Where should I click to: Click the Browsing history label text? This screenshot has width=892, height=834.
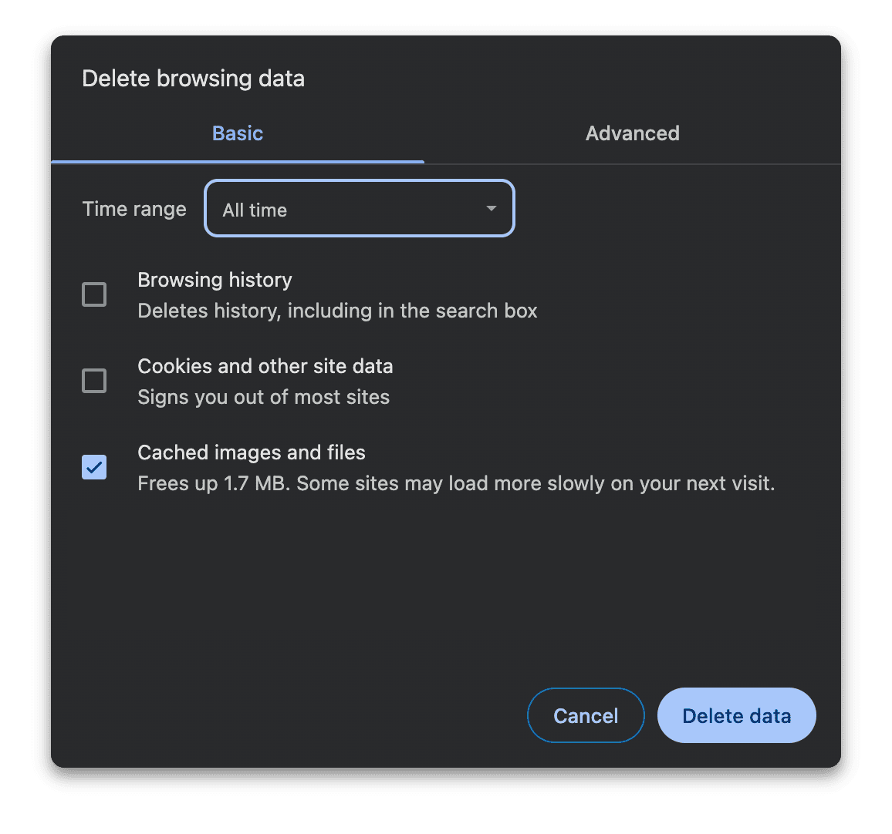tap(215, 280)
